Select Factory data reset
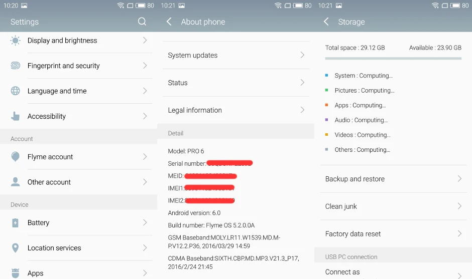Image resolution: width=472 pixels, height=279 pixels. coord(393,233)
